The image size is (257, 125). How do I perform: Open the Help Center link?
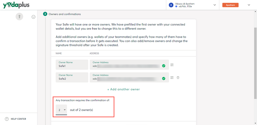(18, 119)
